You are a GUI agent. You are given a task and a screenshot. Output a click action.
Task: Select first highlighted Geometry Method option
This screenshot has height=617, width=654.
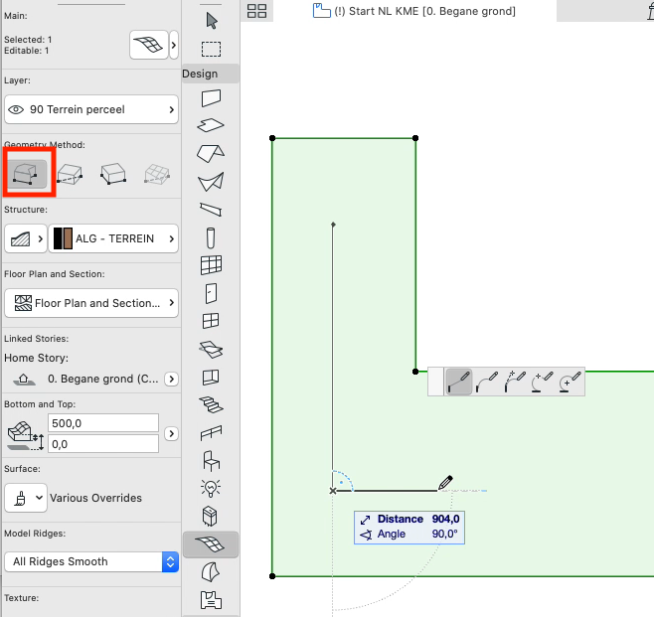tap(27, 174)
